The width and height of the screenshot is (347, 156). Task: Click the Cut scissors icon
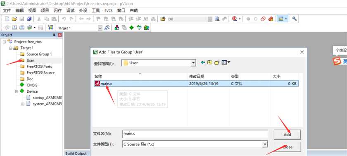coord(39,19)
